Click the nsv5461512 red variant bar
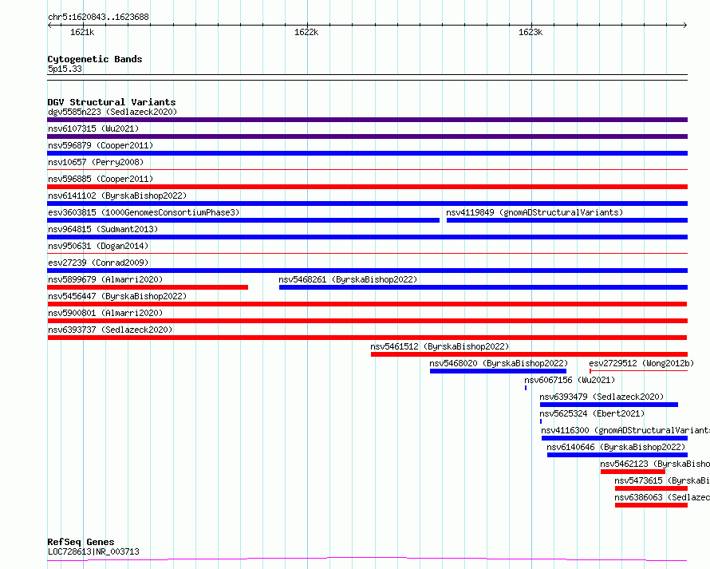710x569 pixels. point(529,354)
